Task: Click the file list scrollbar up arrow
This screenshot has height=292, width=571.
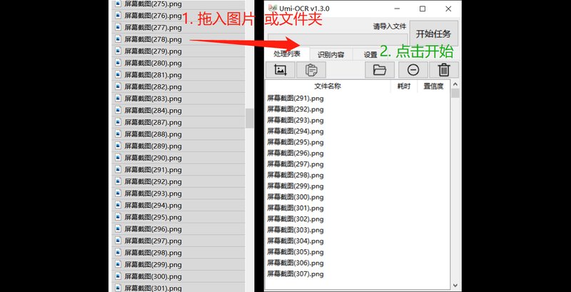Action: coord(455,84)
